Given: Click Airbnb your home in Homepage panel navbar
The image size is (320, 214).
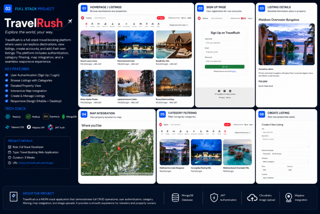Looking at the screenshot, I should tap(174, 18).
